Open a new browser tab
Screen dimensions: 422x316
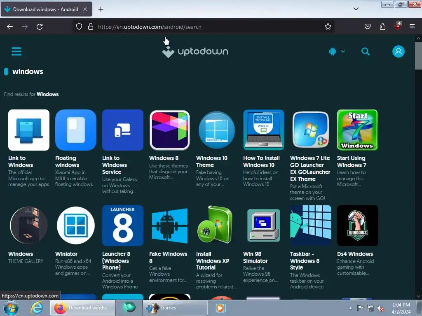point(101,9)
